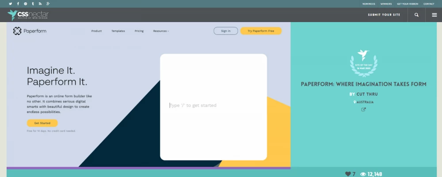This screenshot has width=442, height=177.
Task: Open the Nominees menu item
Action: 369,4
